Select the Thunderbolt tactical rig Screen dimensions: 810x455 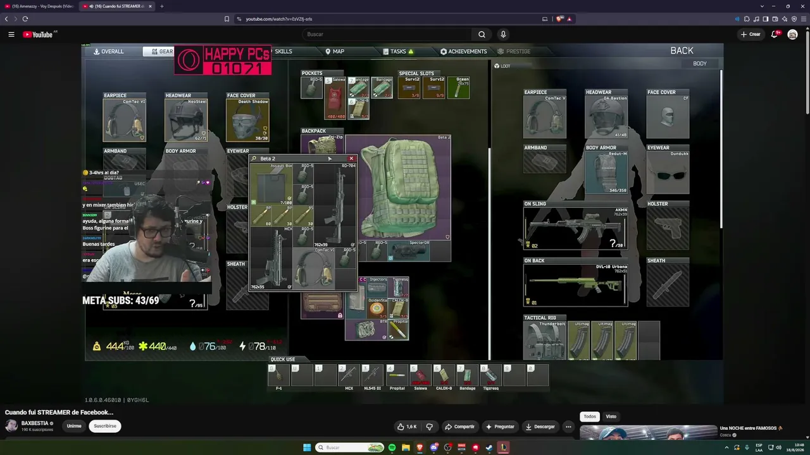545,341
